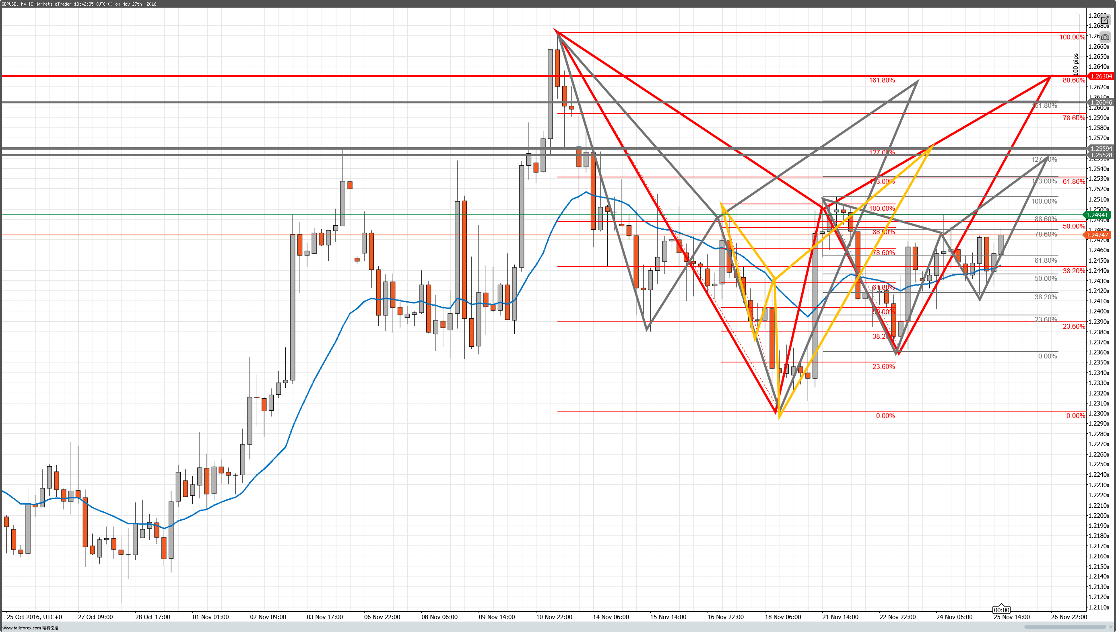1116x632 pixels.
Task: Click the '18 Nov 06:00' date label
Action: (x=783, y=617)
